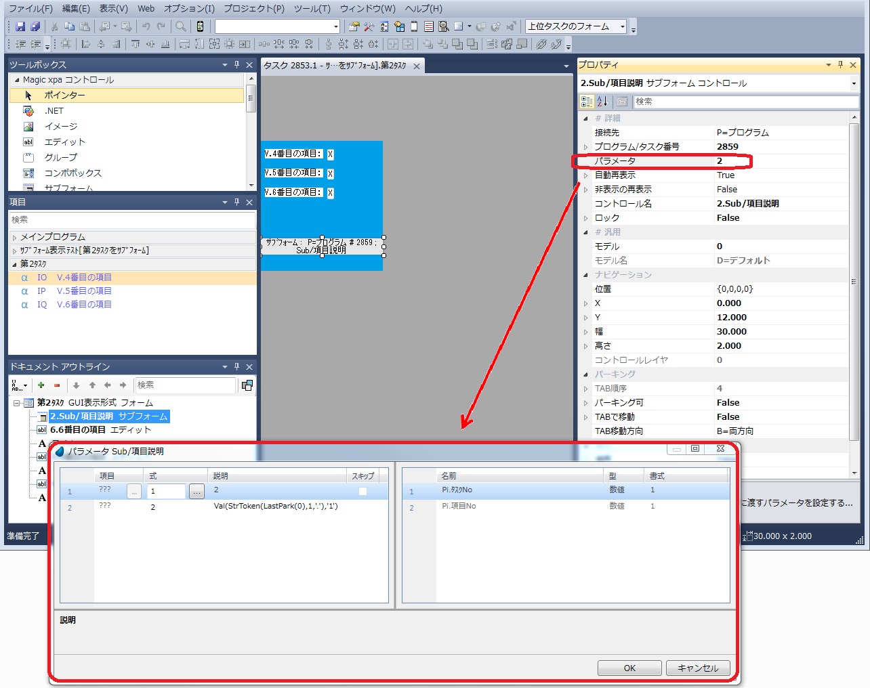Click OK in the parameter dialog
Viewport: 870px width, 688px height.
pyautogui.click(x=629, y=668)
